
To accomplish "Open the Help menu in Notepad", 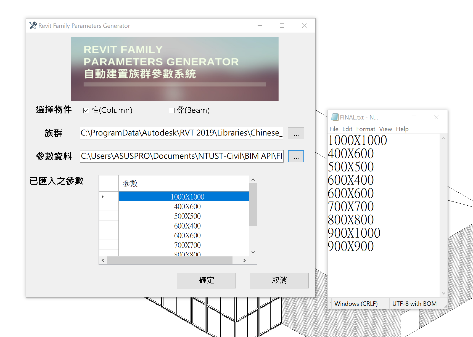I will coord(402,129).
